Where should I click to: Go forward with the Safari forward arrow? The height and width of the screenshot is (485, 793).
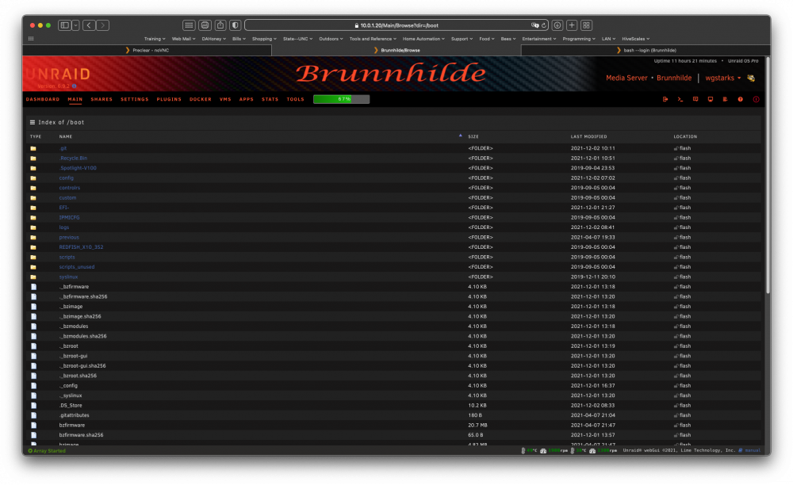tap(102, 25)
